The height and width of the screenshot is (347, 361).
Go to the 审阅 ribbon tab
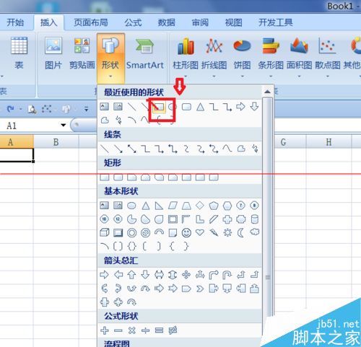pos(200,22)
